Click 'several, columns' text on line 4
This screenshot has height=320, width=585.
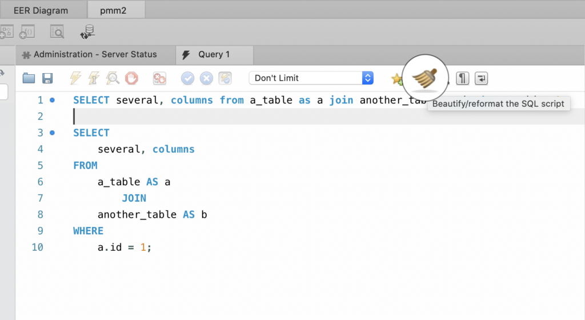pos(146,149)
